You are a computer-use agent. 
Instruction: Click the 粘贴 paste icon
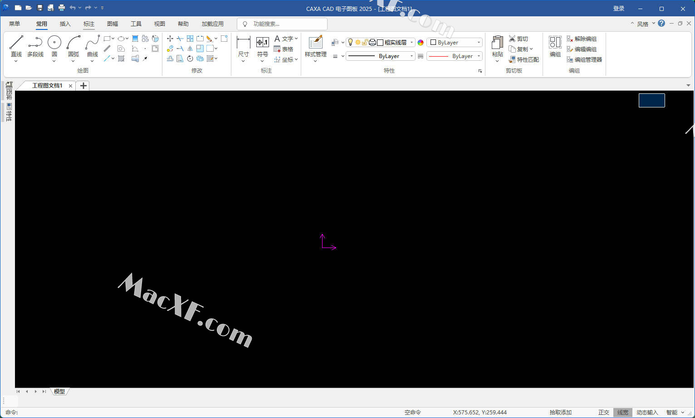(497, 43)
